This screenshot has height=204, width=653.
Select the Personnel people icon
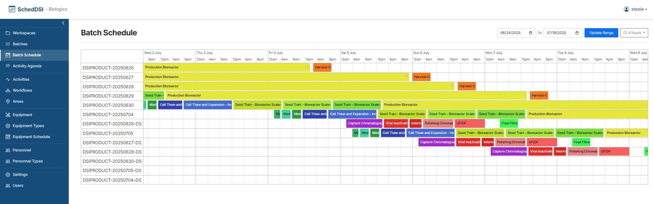(8, 150)
